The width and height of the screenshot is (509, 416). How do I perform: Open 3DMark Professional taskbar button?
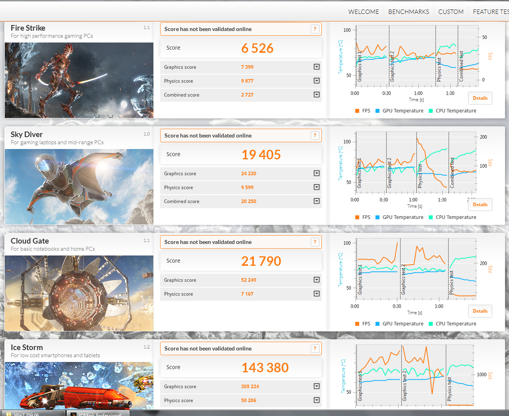tap(98, 414)
